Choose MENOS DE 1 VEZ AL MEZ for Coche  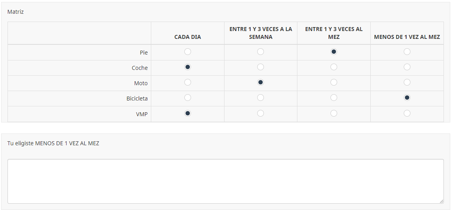pyautogui.click(x=407, y=67)
